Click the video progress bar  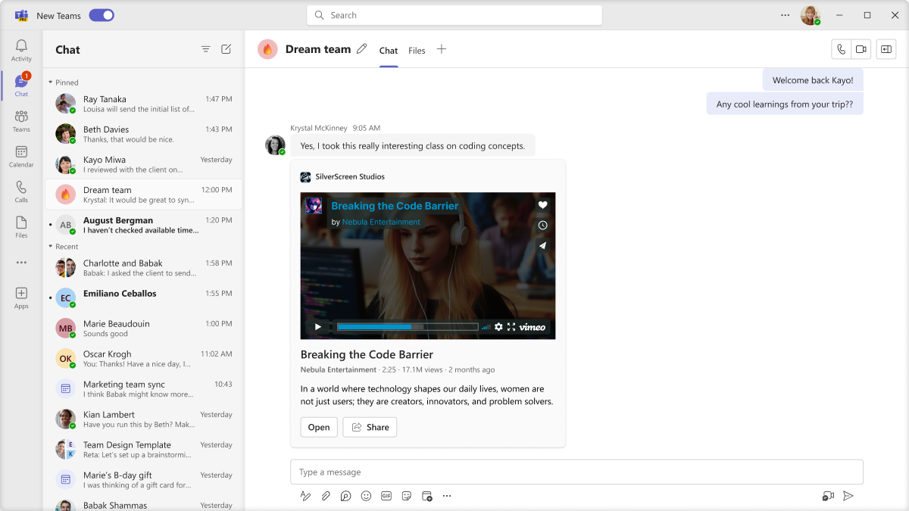pos(407,327)
